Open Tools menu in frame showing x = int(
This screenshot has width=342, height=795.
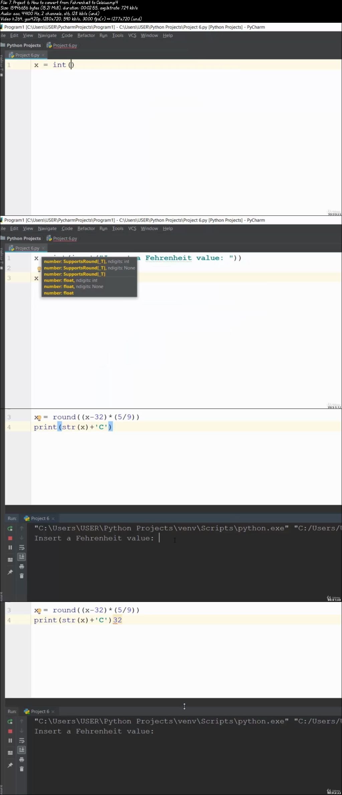(x=118, y=35)
